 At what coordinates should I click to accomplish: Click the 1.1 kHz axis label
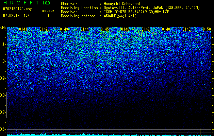click(3, 44)
